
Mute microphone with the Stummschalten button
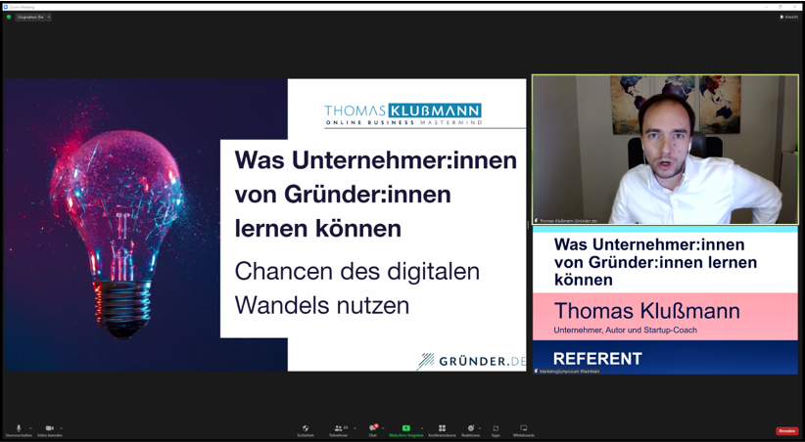[x=19, y=430]
